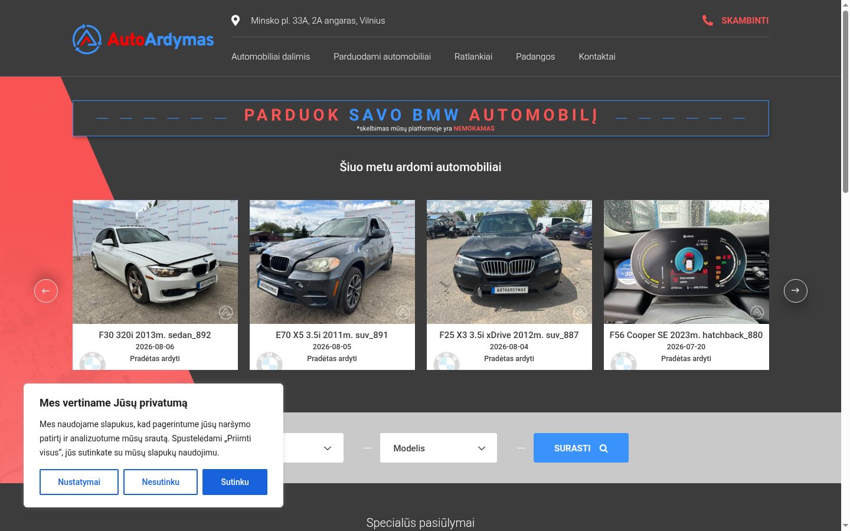Click title F30 320i 2013m. sedan_892
The width and height of the screenshot is (850, 531).
pos(155,335)
